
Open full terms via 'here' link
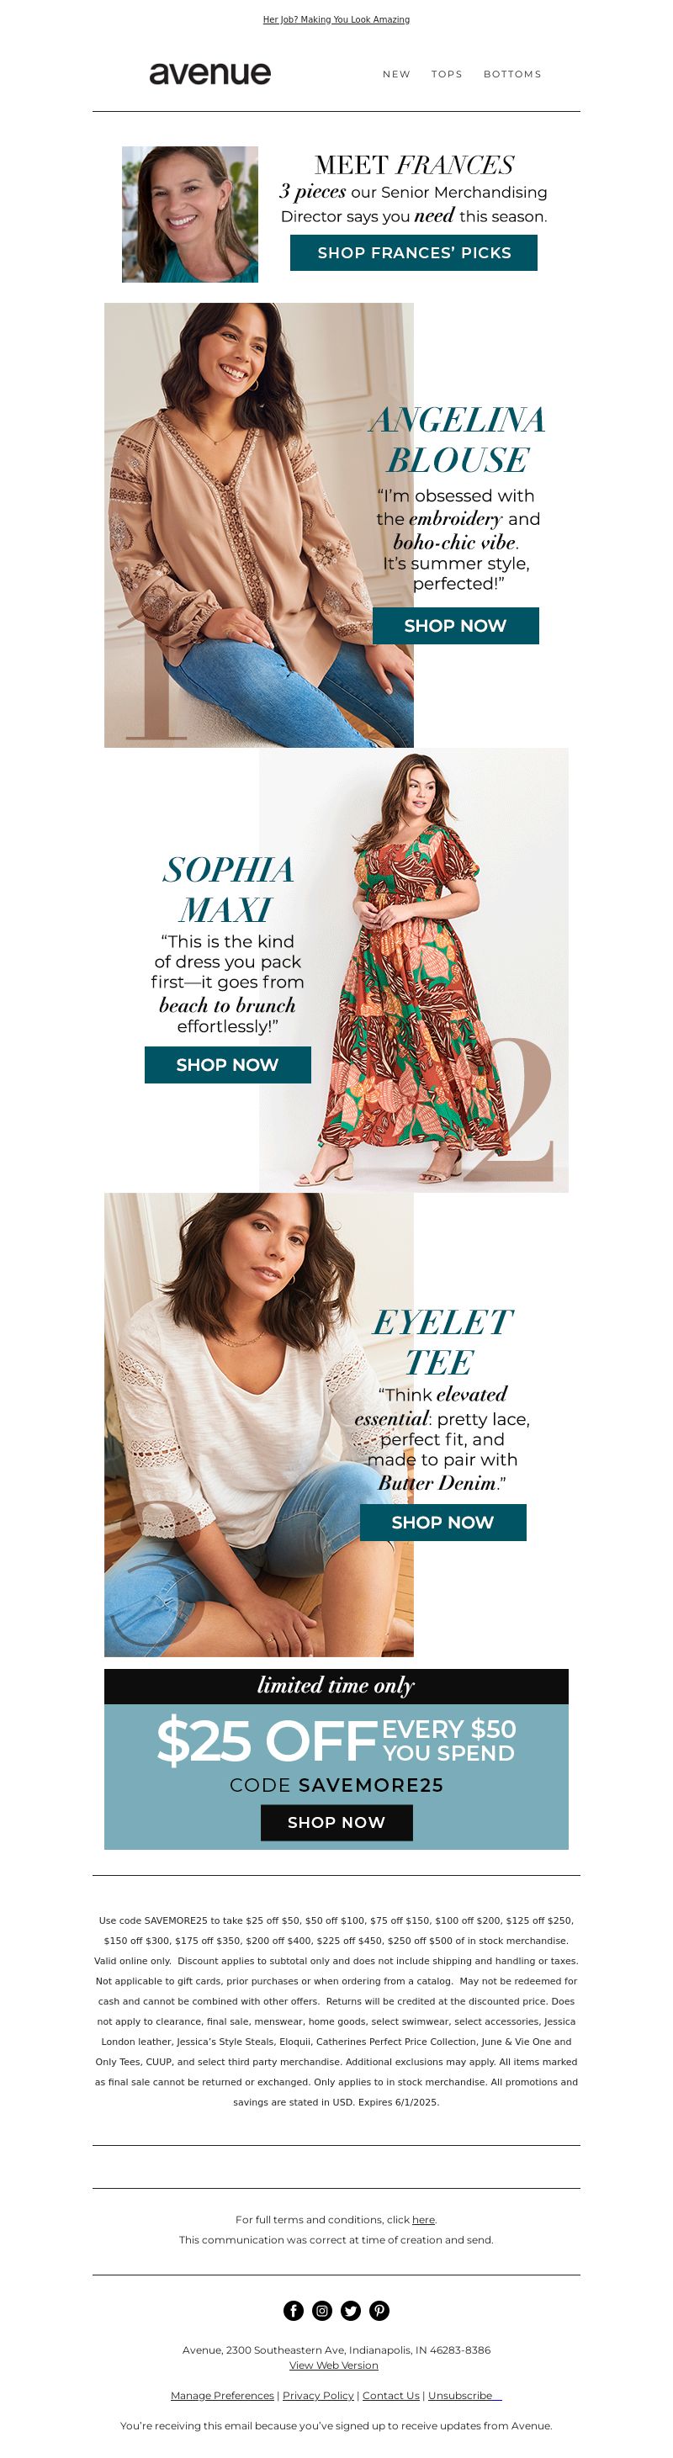[424, 2219]
